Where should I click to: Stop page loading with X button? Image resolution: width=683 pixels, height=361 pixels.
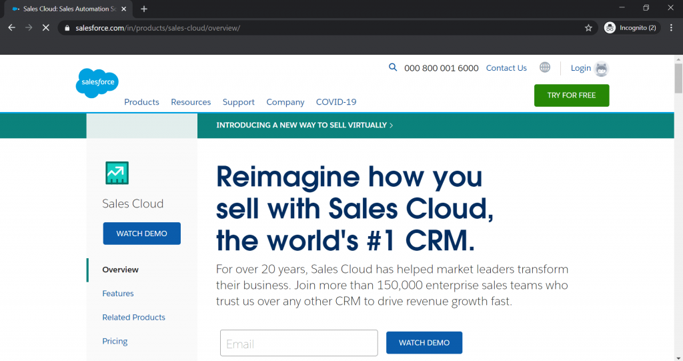pyautogui.click(x=46, y=27)
